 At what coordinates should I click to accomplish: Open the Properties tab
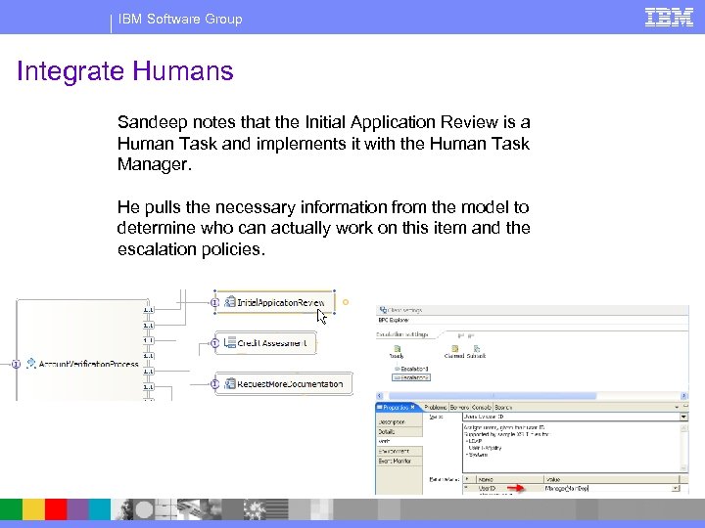tap(397, 407)
